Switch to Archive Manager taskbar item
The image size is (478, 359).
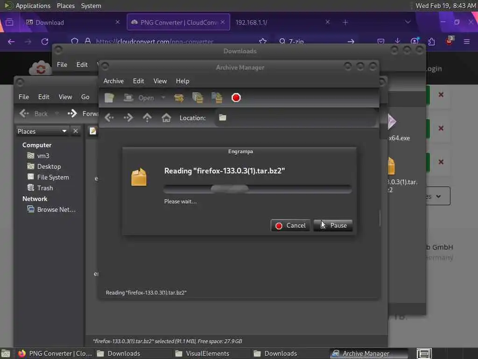pyautogui.click(x=369, y=353)
